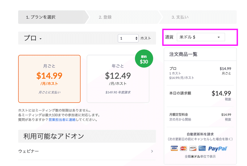This screenshot has width=247, height=166.
Task: Click the 注文商品一覧 heading
Action: (x=183, y=54)
